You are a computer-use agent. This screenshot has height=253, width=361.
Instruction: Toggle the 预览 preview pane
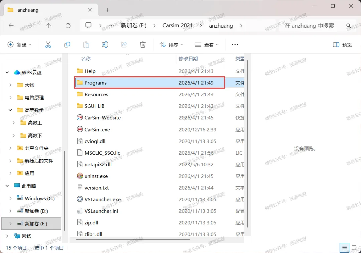pyautogui.click(x=342, y=45)
